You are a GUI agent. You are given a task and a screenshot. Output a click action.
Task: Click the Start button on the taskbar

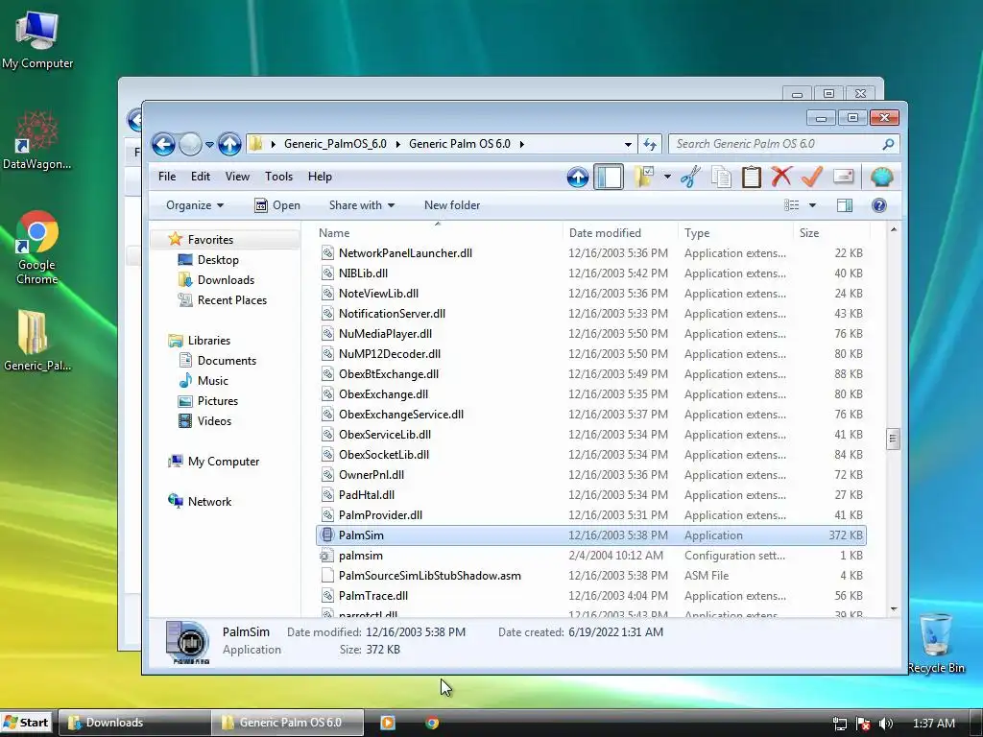click(x=26, y=723)
